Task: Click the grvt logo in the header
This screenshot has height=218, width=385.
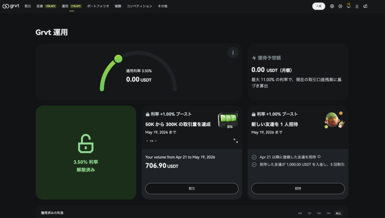Action: [11, 6]
